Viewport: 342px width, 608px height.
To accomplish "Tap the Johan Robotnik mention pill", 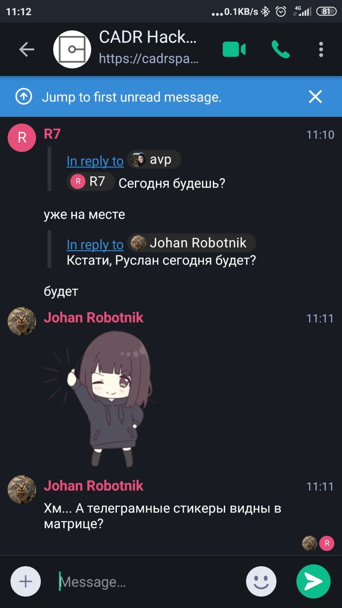I will (x=191, y=243).
